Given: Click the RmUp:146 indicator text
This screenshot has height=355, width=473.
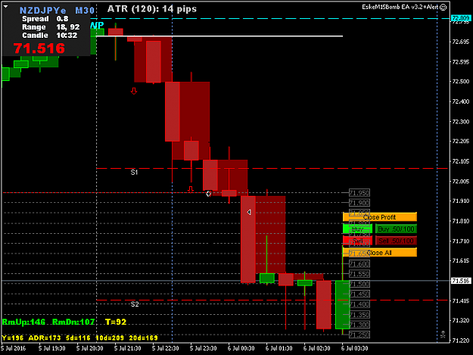Looking at the screenshot, I should click(x=23, y=322).
